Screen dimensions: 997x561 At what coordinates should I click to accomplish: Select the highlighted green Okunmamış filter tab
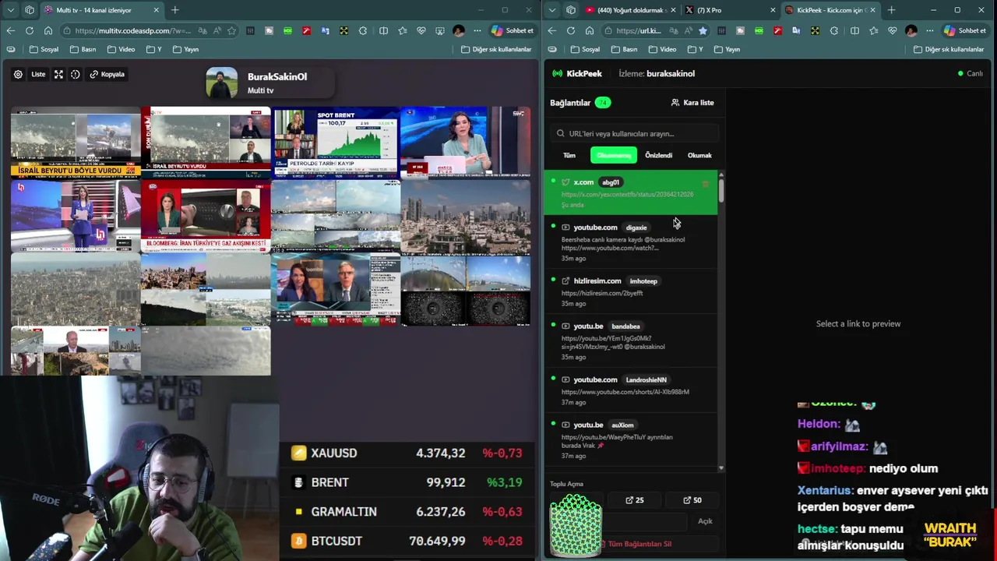[614, 155]
